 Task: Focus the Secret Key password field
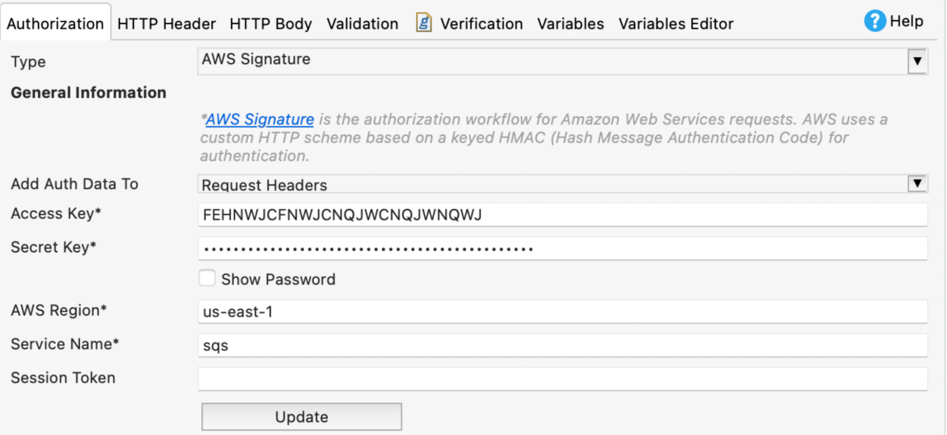[562, 248]
